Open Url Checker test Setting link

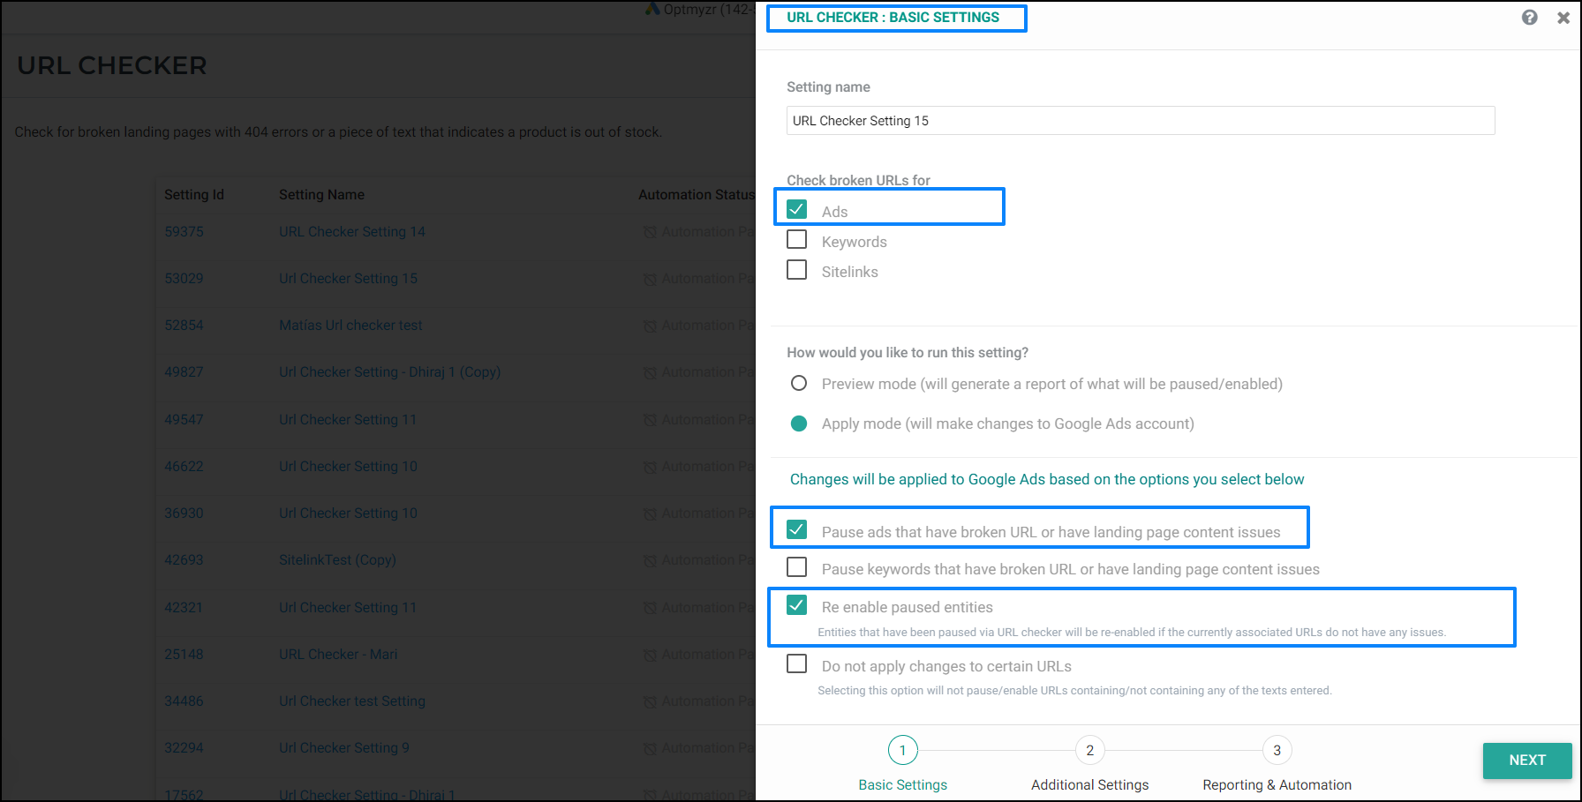click(x=352, y=701)
